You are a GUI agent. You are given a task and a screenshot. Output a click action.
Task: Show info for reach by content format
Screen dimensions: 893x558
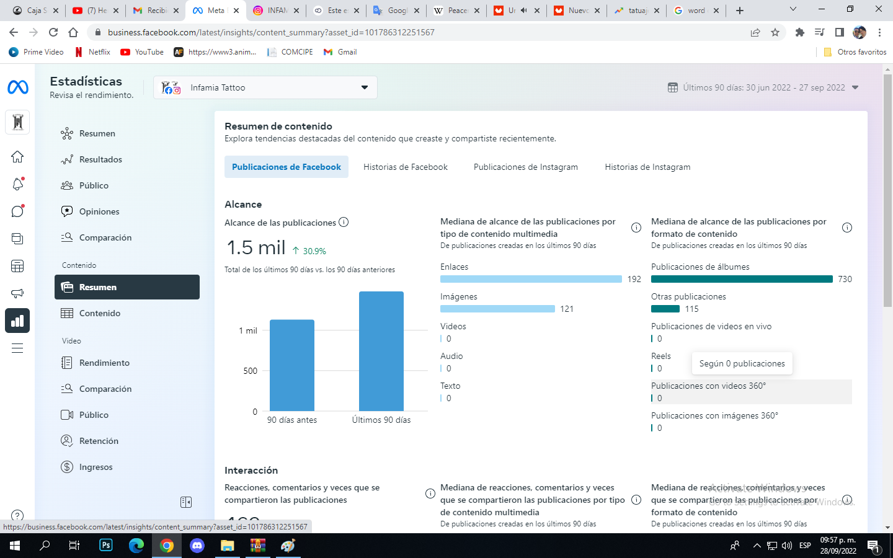click(x=847, y=228)
